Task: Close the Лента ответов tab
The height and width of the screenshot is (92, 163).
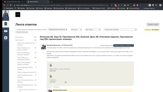Action: pyautogui.click(x=48, y=2)
